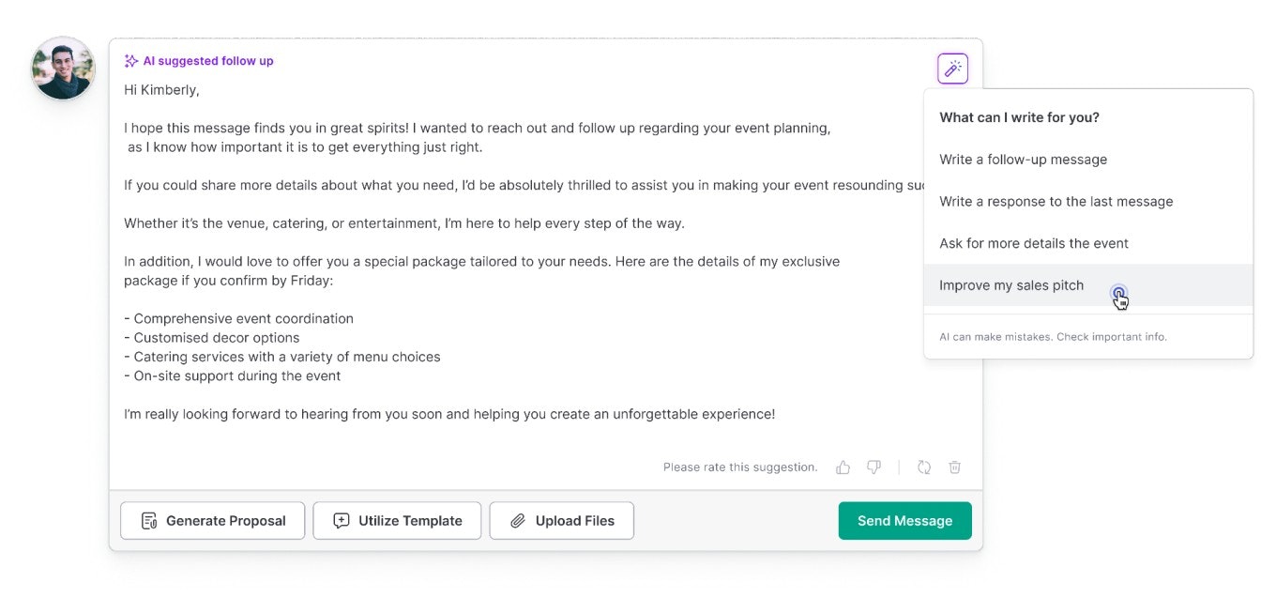Click the thumbs down rating icon

[873, 467]
